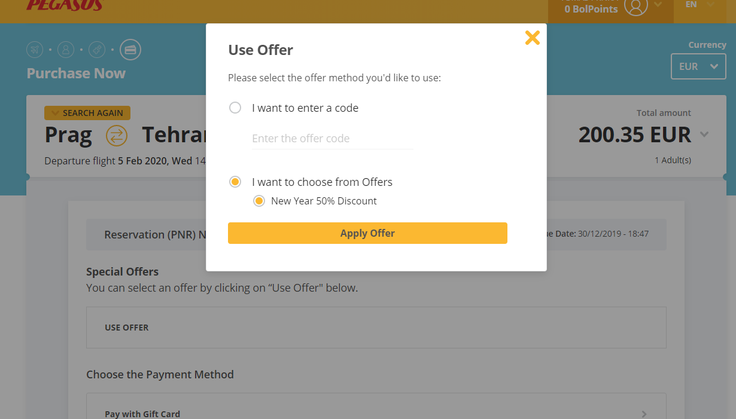The image size is (736, 419).
Task: Click the extras step icon
Action: (x=97, y=49)
